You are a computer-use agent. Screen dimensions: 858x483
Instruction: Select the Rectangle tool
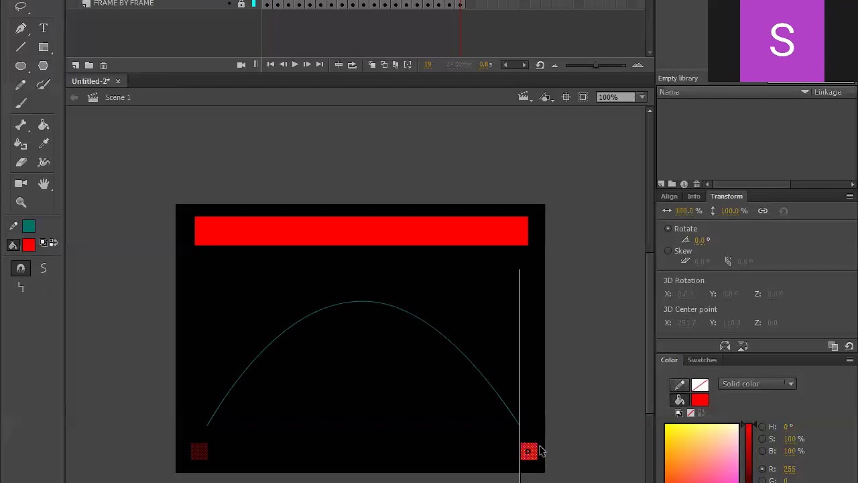pos(44,47)
